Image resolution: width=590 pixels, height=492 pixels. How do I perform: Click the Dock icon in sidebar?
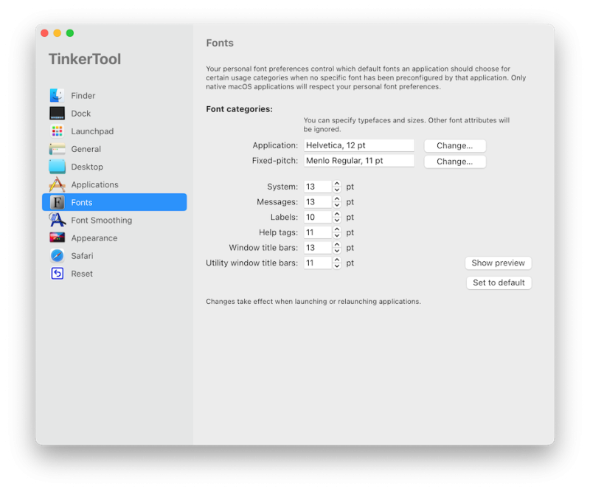pos(58,114)
